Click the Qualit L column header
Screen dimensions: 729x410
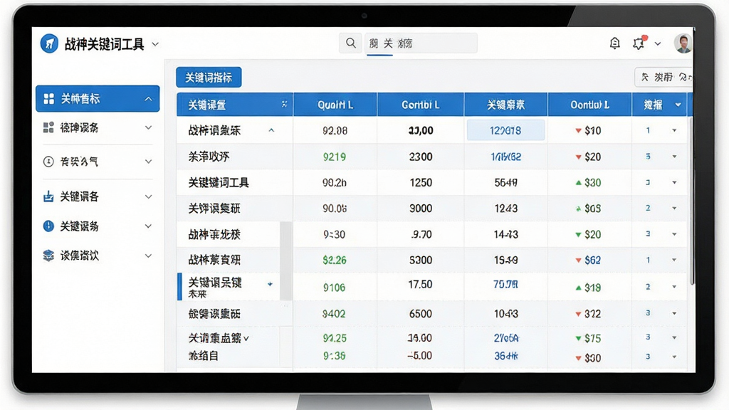335,105
